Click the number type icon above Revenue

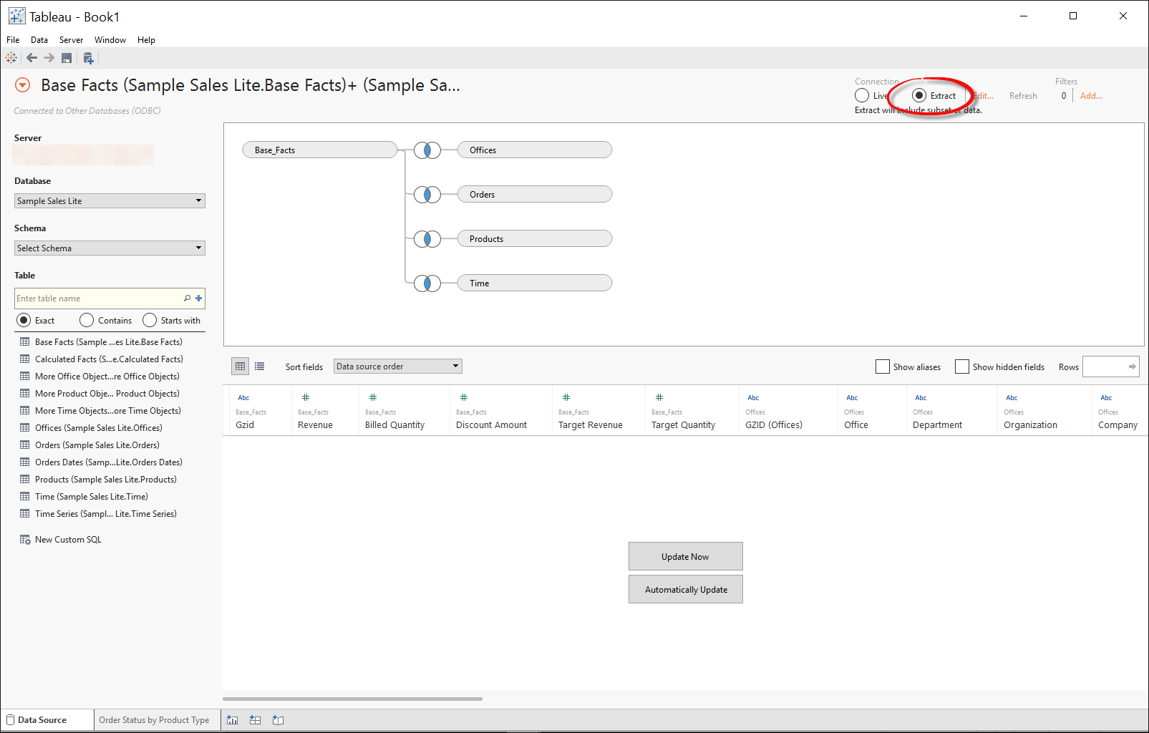point(306,397)
